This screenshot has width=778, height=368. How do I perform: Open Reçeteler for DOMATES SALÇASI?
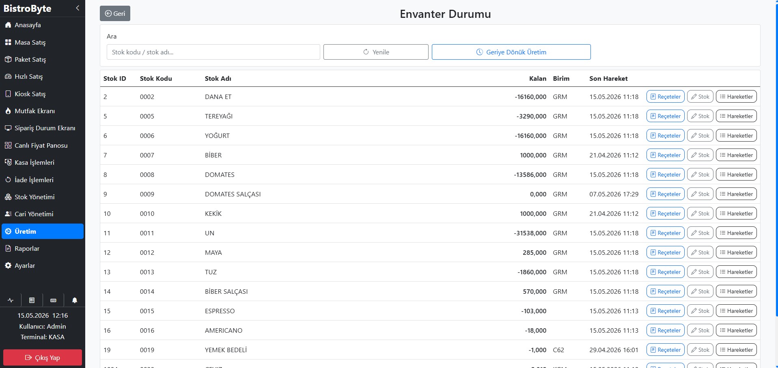tap(666, 194)
